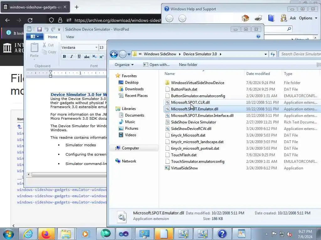Viewport: 321px width, 240px height.
Task: Click Home icon in Help and Support
Action: [x=245, y=18]
